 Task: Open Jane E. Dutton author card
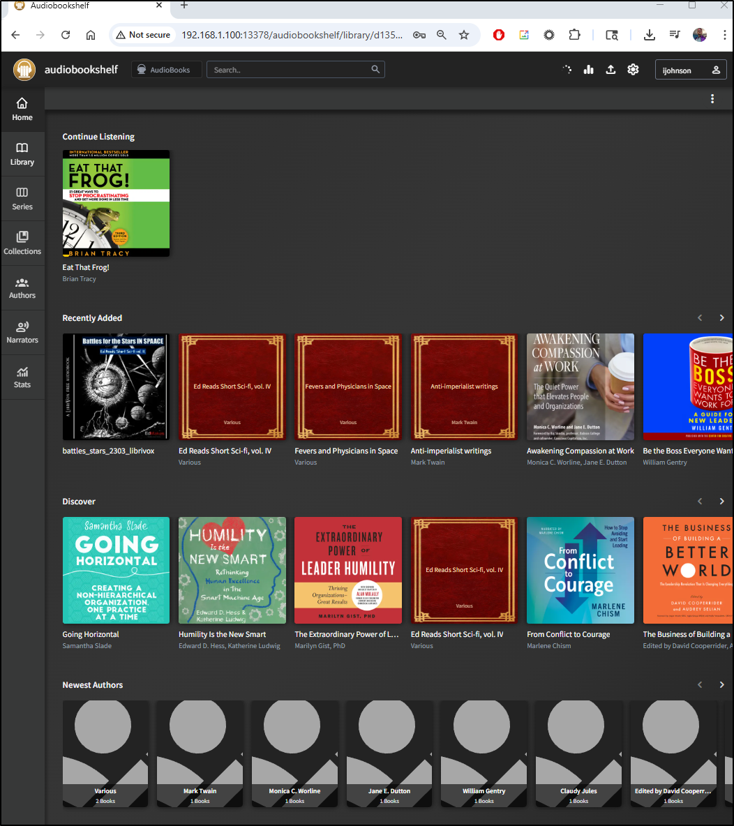coord(389,753)
